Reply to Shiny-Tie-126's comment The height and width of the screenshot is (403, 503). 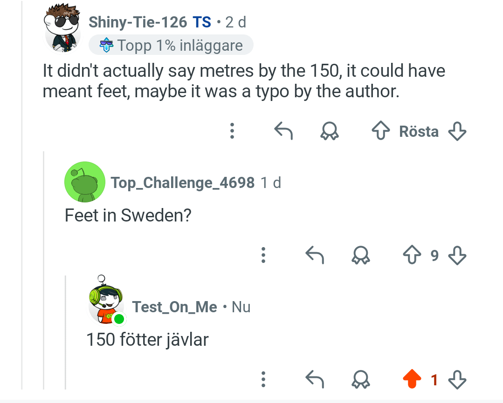283,131
